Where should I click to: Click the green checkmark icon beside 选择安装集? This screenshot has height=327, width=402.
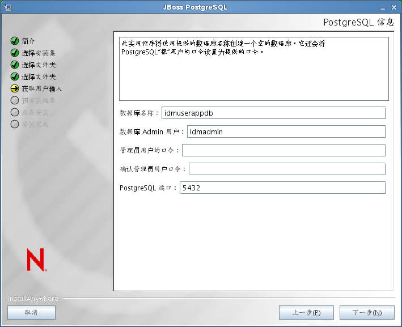point(15,53)
